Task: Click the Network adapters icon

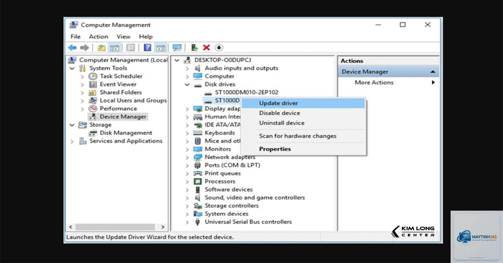Action: [x=197, y=157]
